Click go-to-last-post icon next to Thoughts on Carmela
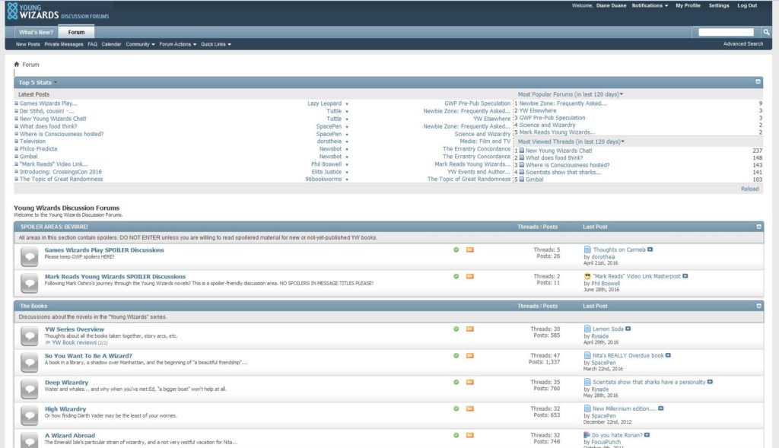779x448 pixels. point(650,249)
